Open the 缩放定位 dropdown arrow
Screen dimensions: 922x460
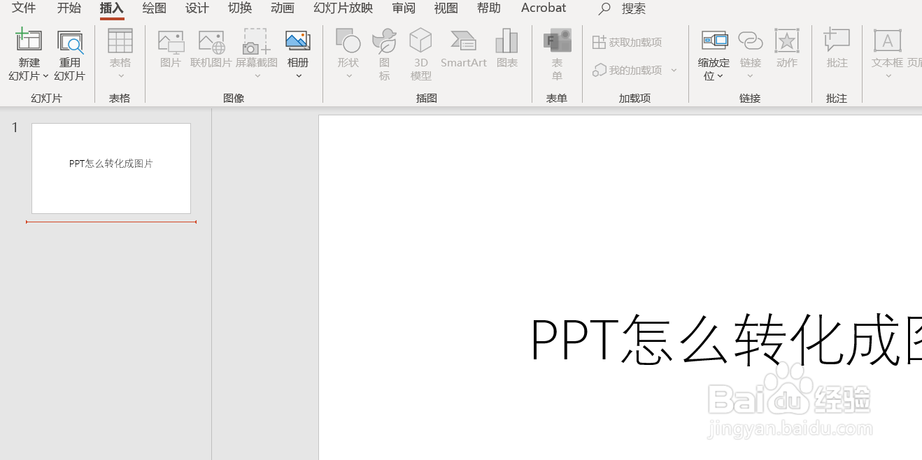click(x=720, y=77)
